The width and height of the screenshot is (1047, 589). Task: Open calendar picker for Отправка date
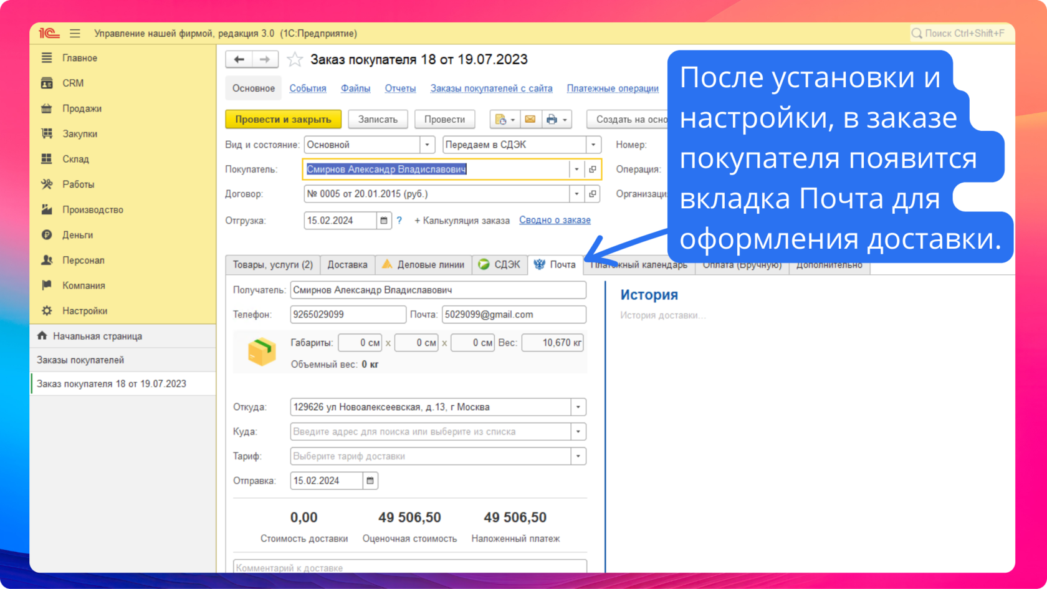tap(370, 481)
